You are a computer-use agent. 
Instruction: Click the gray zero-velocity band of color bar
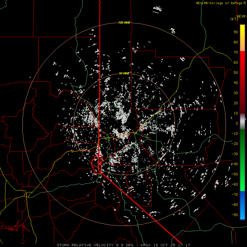pos(242,122)
